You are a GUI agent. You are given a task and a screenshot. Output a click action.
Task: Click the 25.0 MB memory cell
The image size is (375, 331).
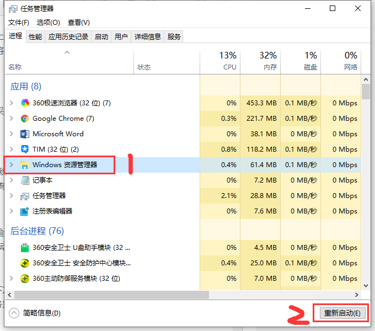point(260,263)
